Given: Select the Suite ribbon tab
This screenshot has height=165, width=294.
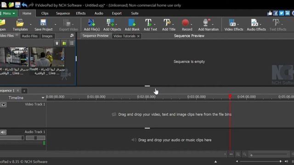Looking at the screenshot, I should (x=135, y=13).
